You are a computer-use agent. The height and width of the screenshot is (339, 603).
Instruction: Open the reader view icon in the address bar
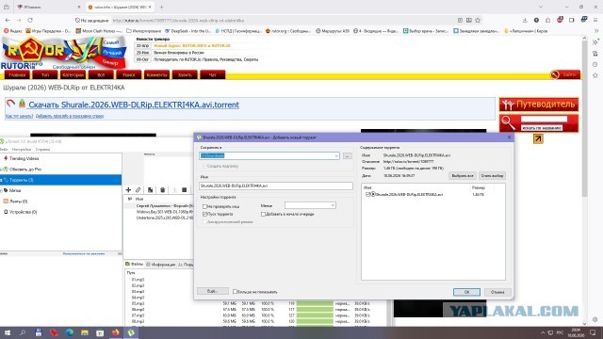coord(460,20)
